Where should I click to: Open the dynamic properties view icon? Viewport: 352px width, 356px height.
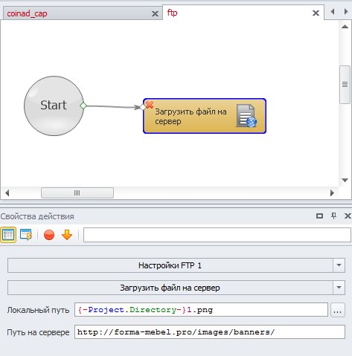26,235
